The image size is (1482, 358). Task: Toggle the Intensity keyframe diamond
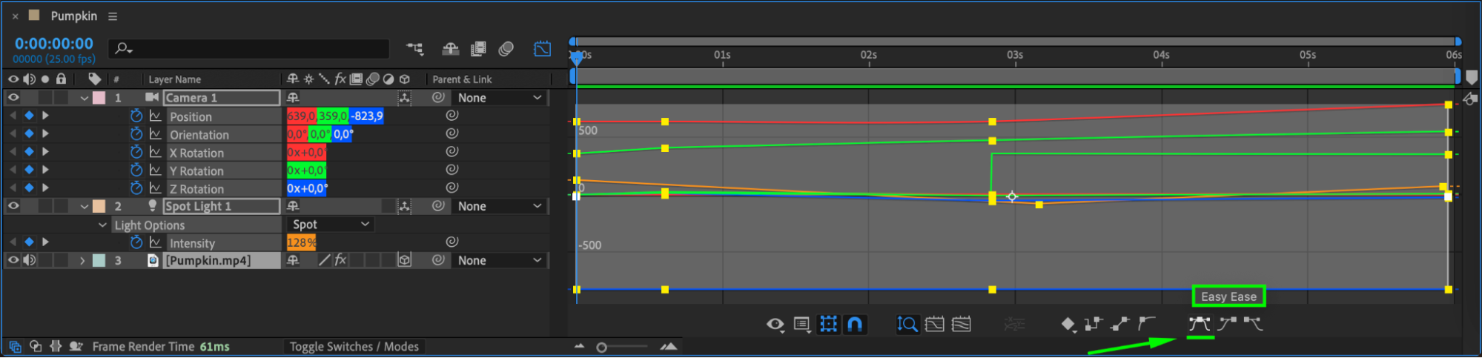(x=29, y=242)
